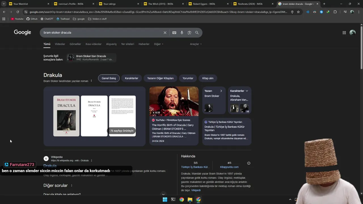
Task: Open a new tab with the plus button
Action: (324, 4)
